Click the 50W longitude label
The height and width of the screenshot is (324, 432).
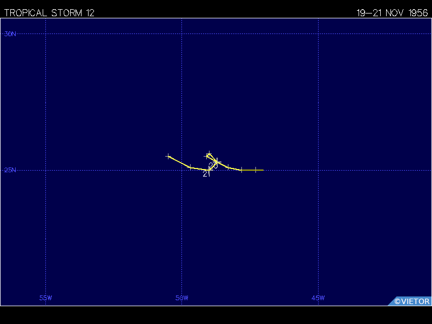(x=182, y=298)
